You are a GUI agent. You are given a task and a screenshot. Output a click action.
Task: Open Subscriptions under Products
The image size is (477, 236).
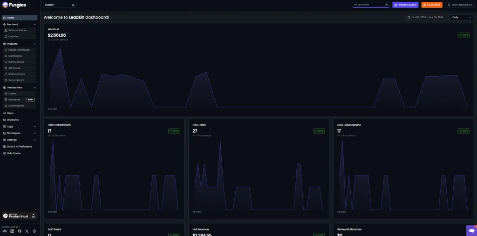20,80
